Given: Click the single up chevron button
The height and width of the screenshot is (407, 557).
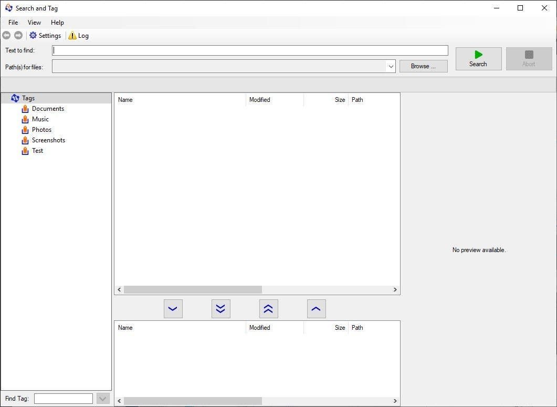Looking at the screenshot, I should (x=317, y=309).
